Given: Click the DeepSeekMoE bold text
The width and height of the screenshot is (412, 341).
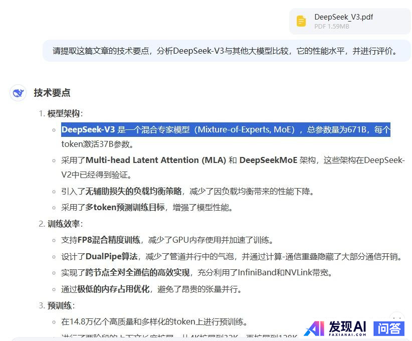Looking at the screenshot, I should click(x=268, y=160).
